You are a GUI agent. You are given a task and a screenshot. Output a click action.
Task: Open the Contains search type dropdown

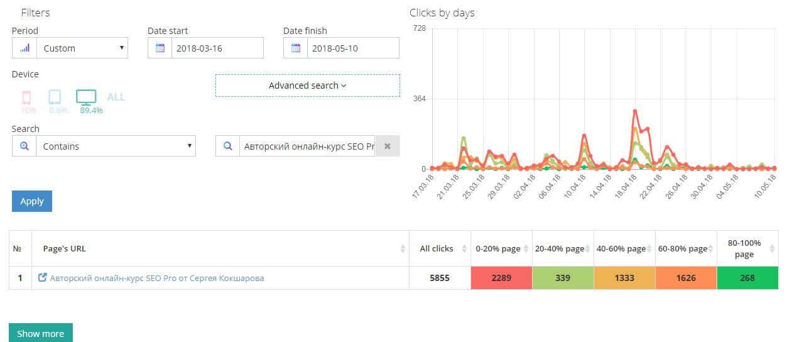(116, 146)
